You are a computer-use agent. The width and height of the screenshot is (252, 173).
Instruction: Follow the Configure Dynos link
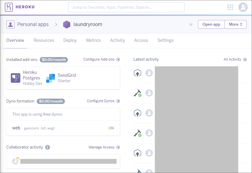(101, 101)
